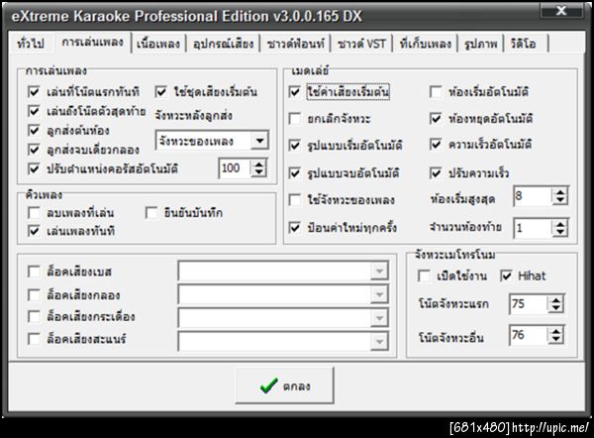Select the ที่เก็บเพลง tab
Screen dimensions: 594x438
click(x=426, y=44)
